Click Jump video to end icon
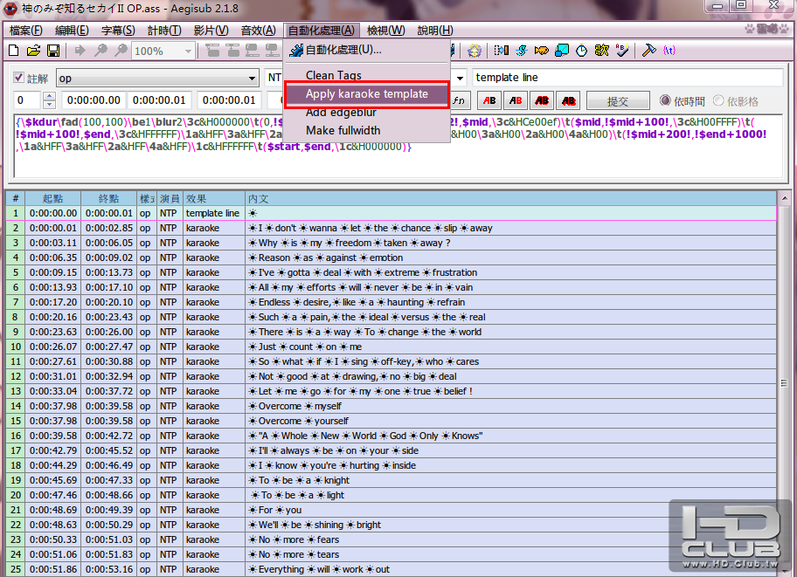The height and width of the screenshot is (577, 797). coord(232,51)
